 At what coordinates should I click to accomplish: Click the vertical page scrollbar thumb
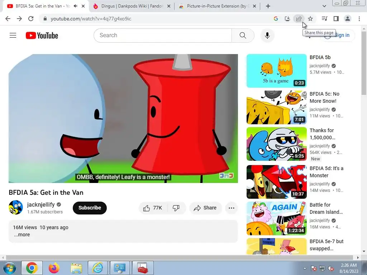364,64
